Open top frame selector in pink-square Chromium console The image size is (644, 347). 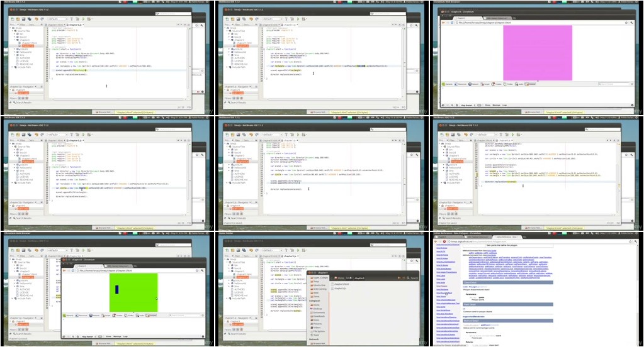(x=467, y=105)
